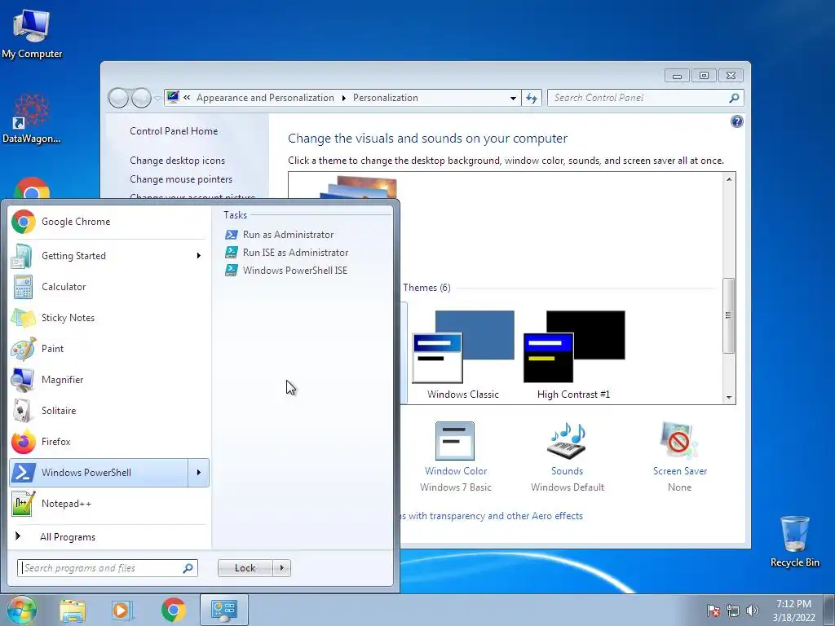
Task: Open Sounds settings
Action: tap(568, 457)
